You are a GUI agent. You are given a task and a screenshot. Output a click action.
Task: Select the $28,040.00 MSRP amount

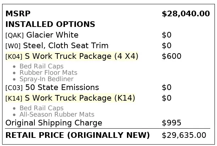pyautogui.click(x=185, y=14)
